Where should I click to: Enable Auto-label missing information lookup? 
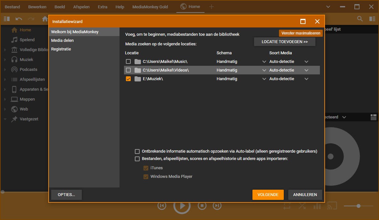(137, 151)
